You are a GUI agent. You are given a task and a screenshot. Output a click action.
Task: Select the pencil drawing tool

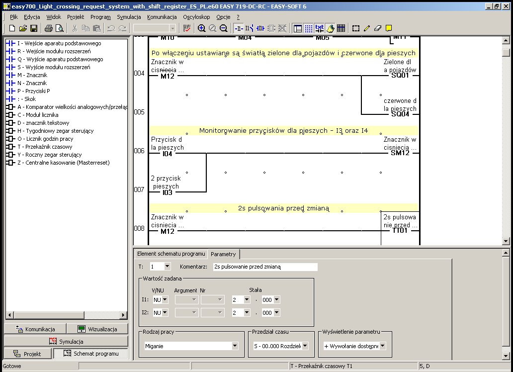367,28
